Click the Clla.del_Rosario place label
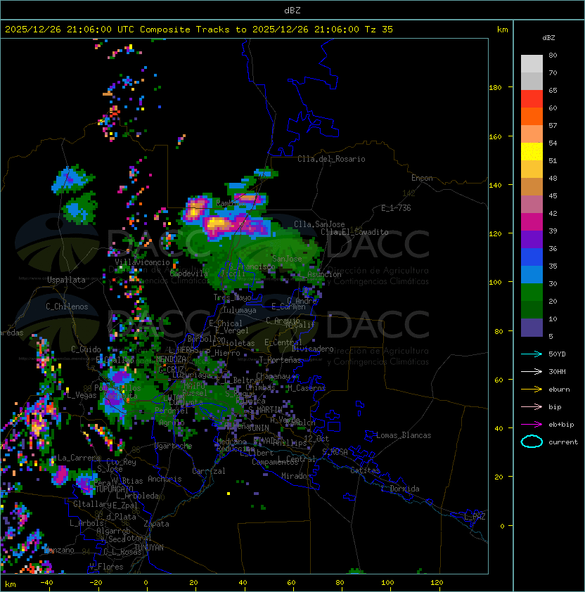 [331, 159]
